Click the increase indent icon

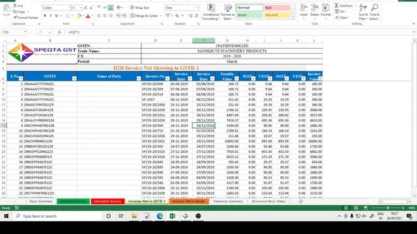tap(124, 16)
